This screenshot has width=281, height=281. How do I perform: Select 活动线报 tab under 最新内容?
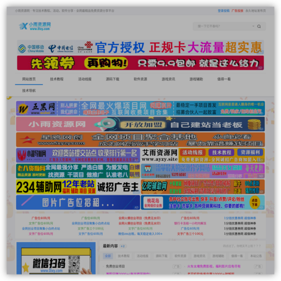tap(143, 256)
